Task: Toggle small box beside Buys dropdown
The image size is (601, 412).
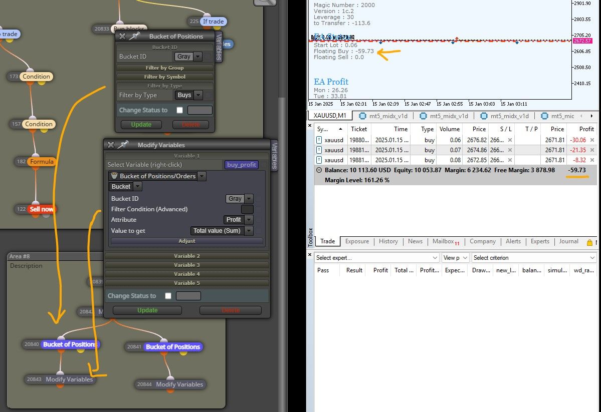Action: click(208, 95)
